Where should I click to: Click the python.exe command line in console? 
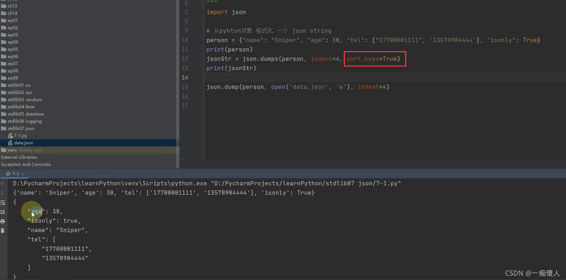[x=207, y=184]
